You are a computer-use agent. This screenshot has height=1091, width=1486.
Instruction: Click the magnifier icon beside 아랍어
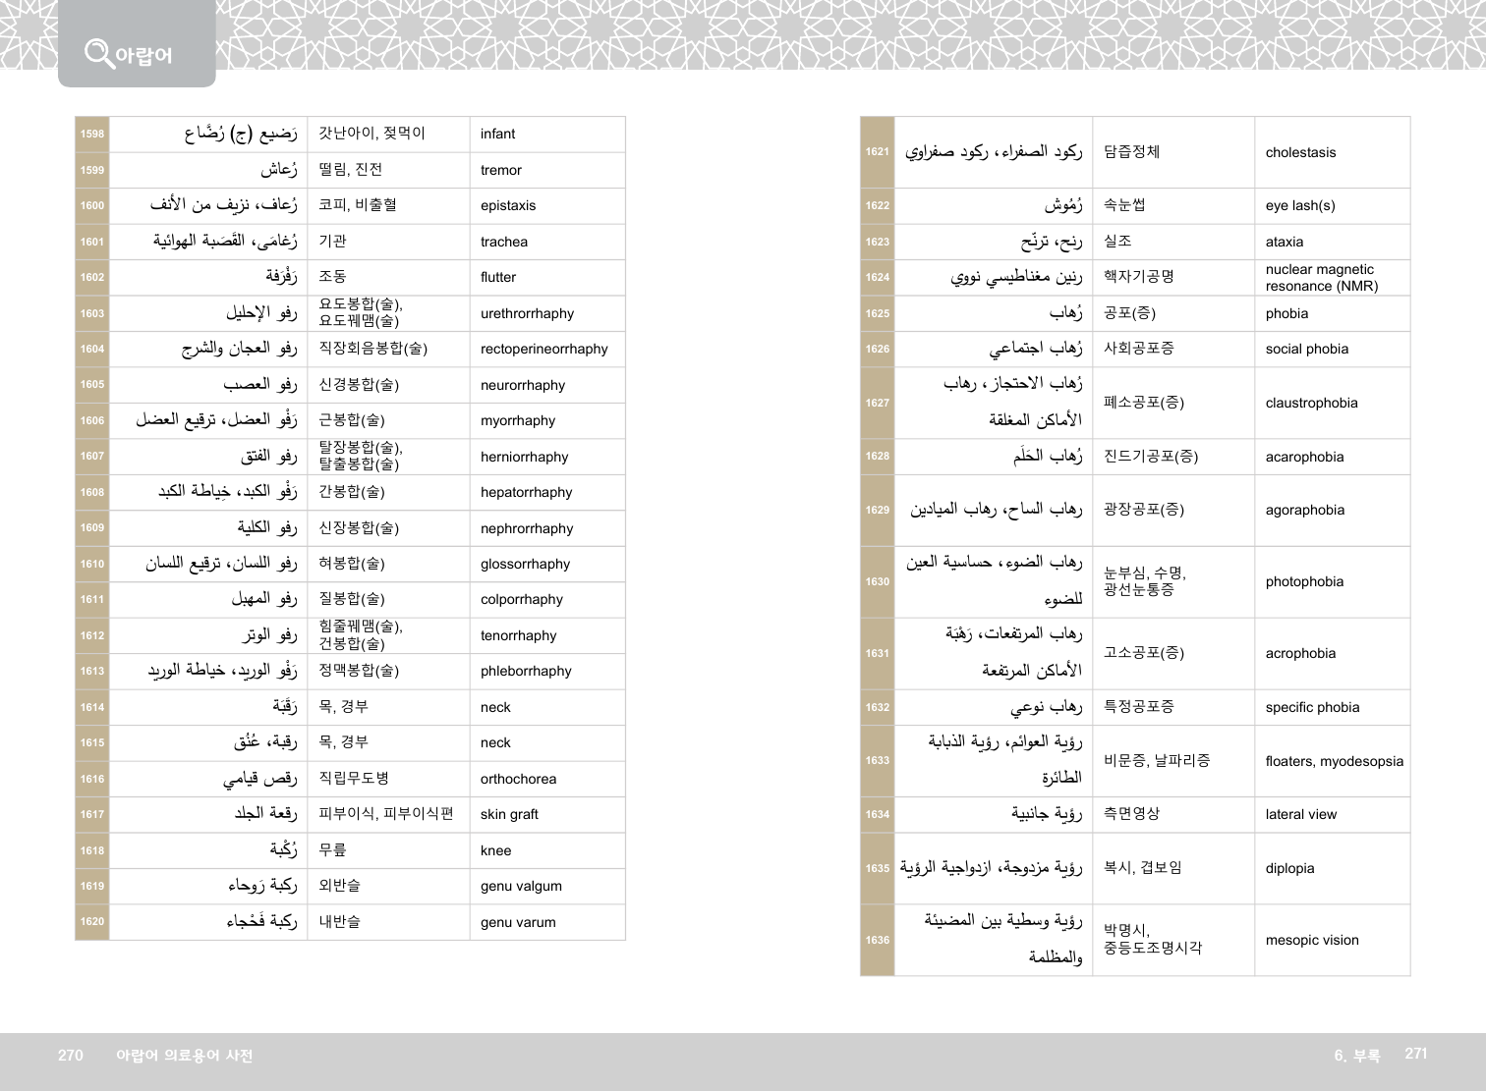(x=98, y=53)
